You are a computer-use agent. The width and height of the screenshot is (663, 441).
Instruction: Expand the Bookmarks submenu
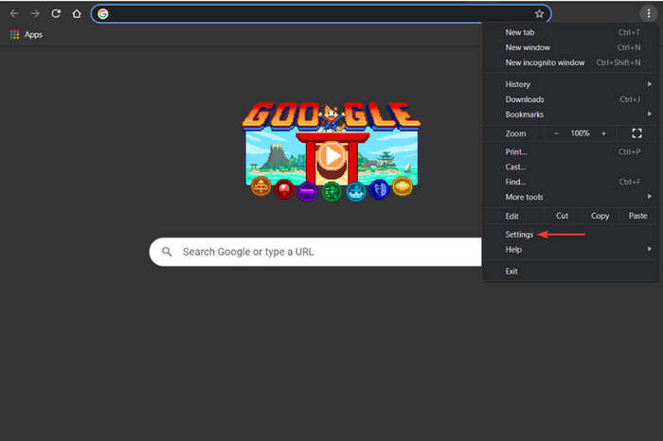pyautogui.click(x=570, y=115)
